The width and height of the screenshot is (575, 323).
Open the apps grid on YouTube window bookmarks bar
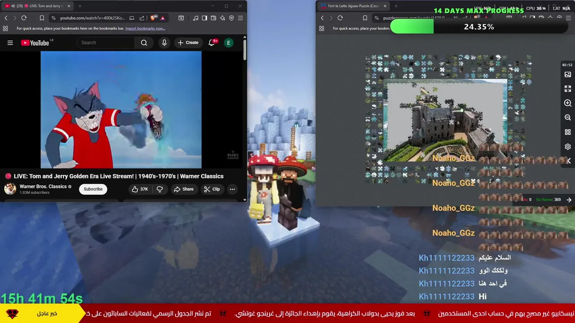(x=5, y=28)
